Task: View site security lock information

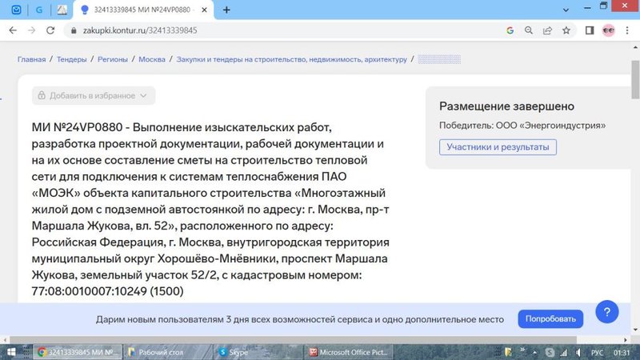Action: [x=74, y=30]
